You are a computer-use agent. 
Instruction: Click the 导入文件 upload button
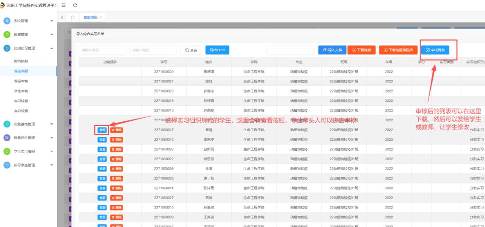click(x=332, y=50)
